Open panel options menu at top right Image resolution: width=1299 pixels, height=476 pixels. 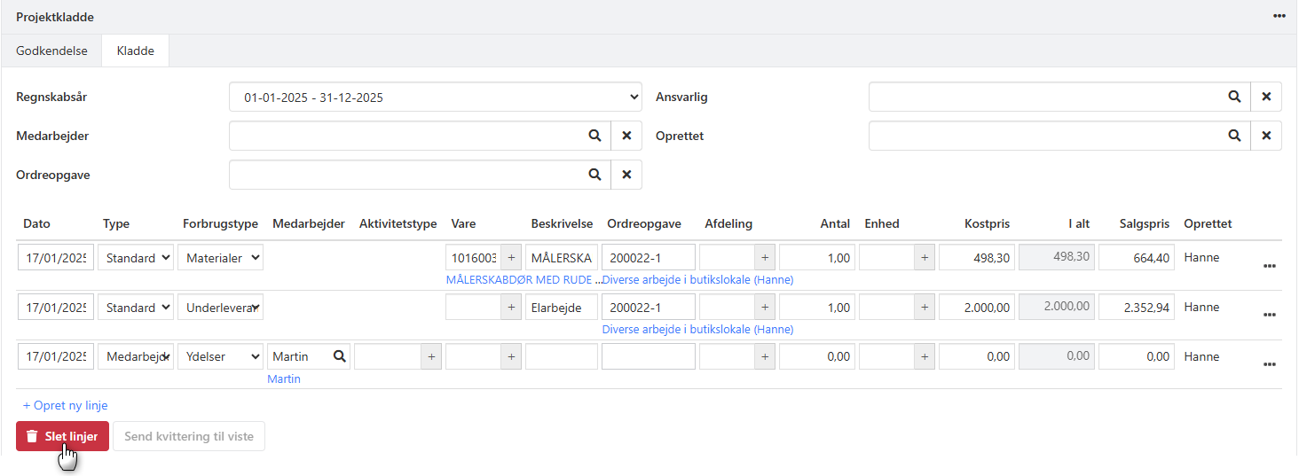tap(1279, 16)
